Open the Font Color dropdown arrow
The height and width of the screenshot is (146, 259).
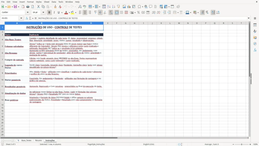pyautogui.click(x=69, y=13)
